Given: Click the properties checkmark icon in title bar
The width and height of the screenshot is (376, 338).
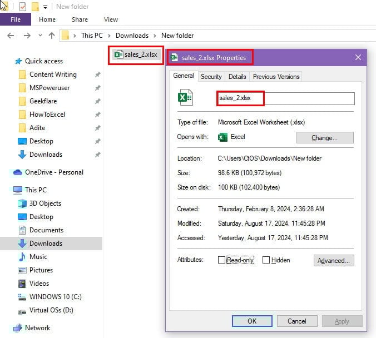Looking at the screenshot, I should (23, 7).
